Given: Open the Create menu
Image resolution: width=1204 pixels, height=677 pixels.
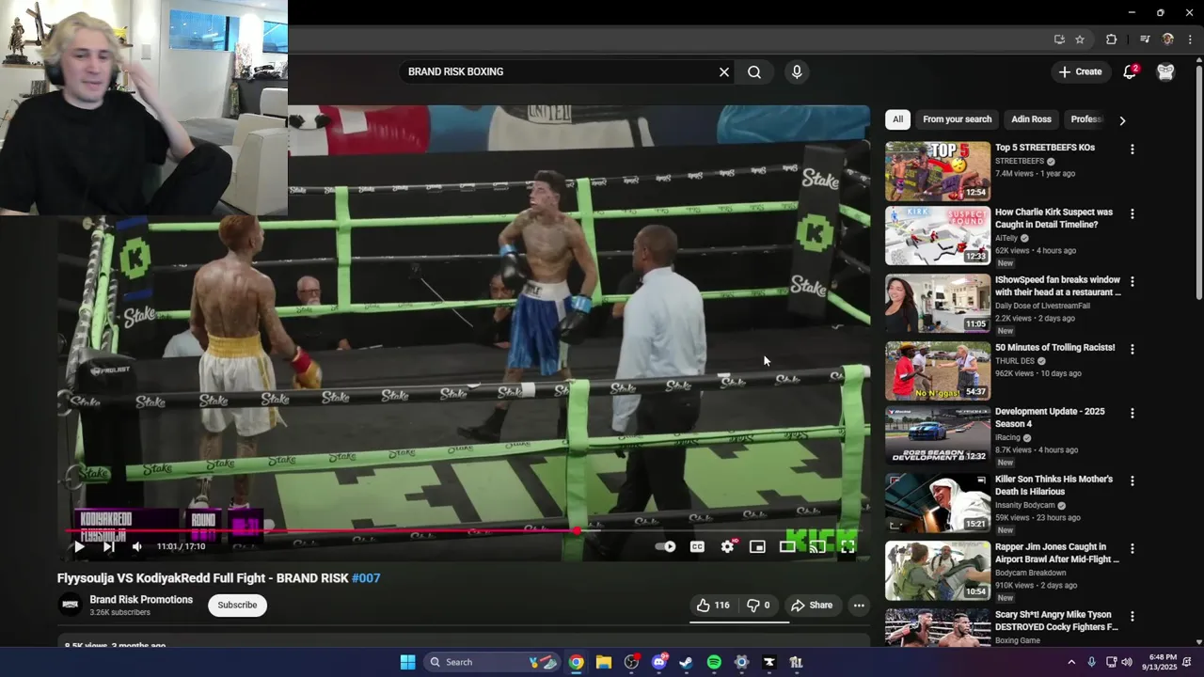Looking at the screenshot, I should pos(1080,71).
